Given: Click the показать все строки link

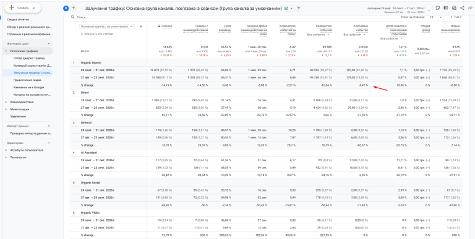Looking at the screenshot, I should [97, 34].
